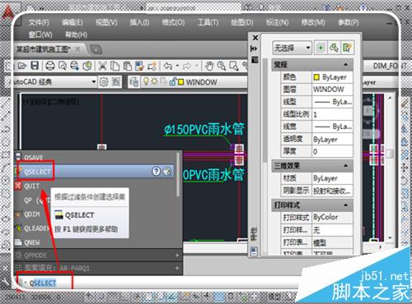Click the Select Objects icon in the Properties palette
Screen dimensions: 412x304
pos(334,48)
